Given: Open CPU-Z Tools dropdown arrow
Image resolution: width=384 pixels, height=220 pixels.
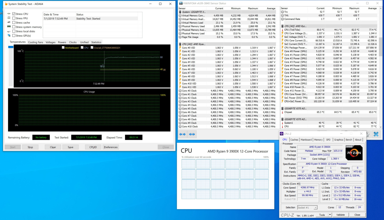Looking at the screenshot, I should pos(330,215).
